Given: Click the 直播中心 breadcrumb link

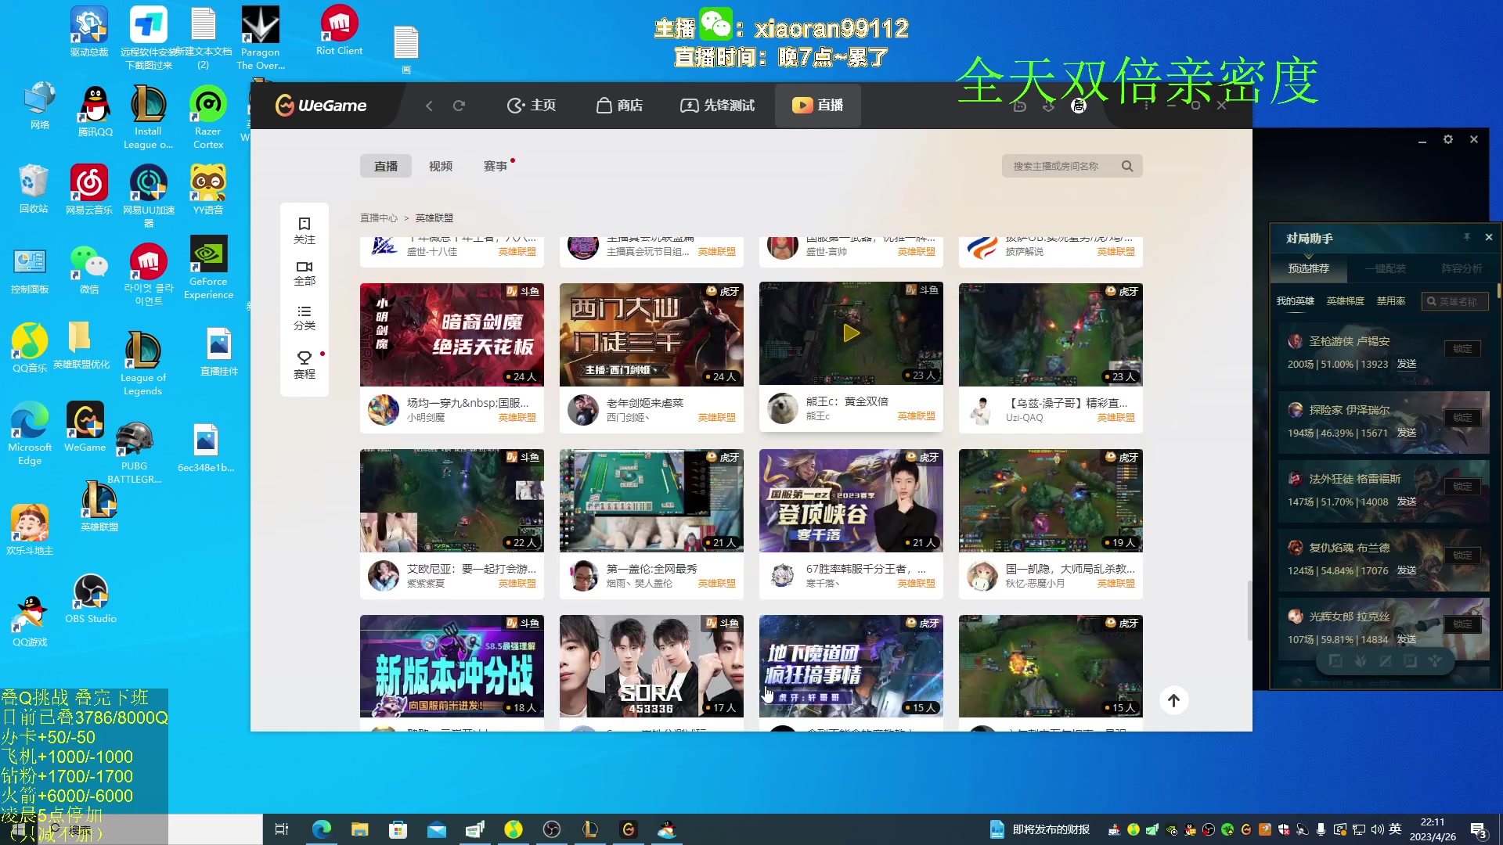Looking at the screenshot, I should (379, 218).
